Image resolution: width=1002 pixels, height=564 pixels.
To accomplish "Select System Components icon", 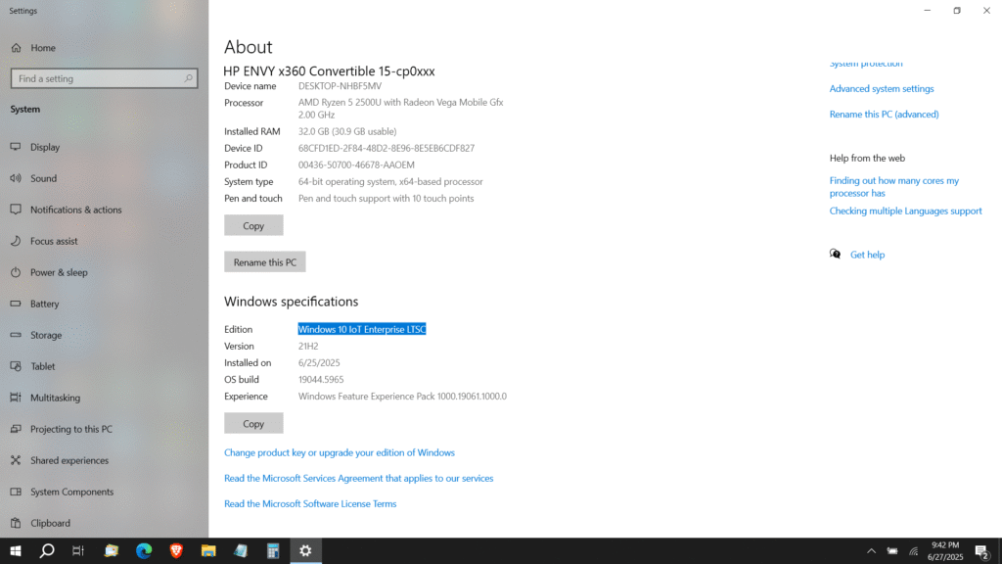I will point(16,492).
